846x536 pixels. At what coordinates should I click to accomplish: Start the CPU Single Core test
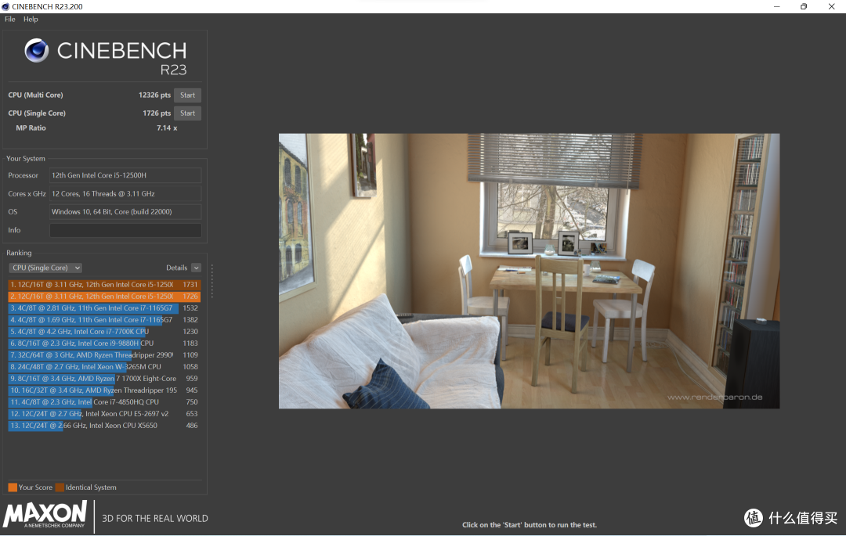187,113
